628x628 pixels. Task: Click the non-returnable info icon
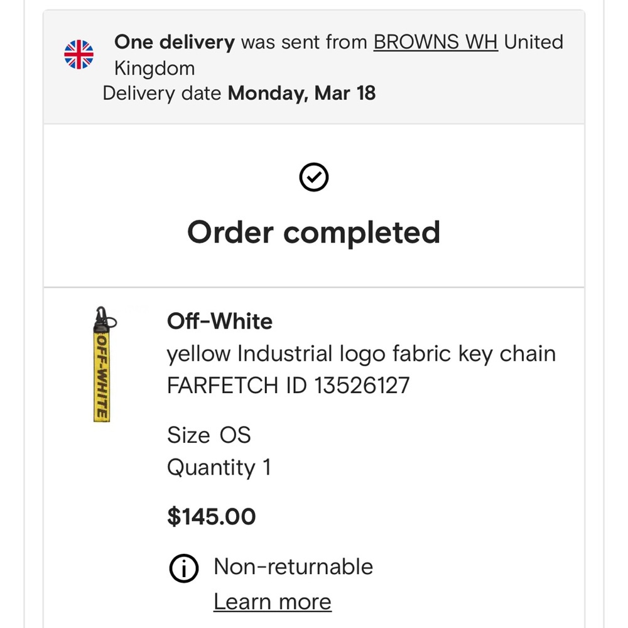pyautogui.click(x=184, y=568)
